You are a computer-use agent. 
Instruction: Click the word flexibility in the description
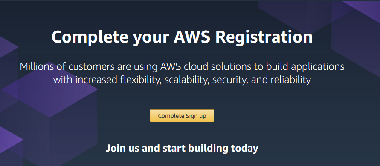tap(141, 80)
